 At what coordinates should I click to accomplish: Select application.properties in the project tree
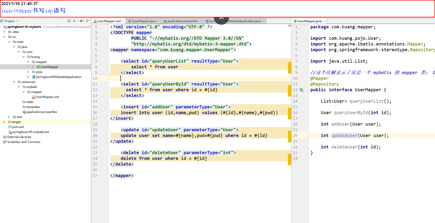click(x=42, y=112)
